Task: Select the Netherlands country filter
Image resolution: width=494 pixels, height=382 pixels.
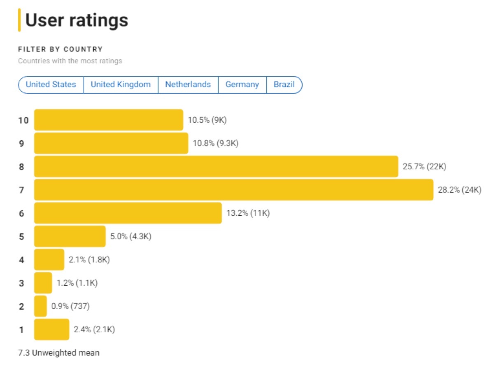Action: point(188,84)
